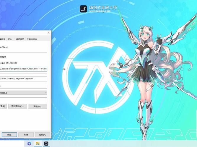Apply changes with 应用(A)
The width and height of the screenshot is (197, 147).
click(x=43, y=135)
